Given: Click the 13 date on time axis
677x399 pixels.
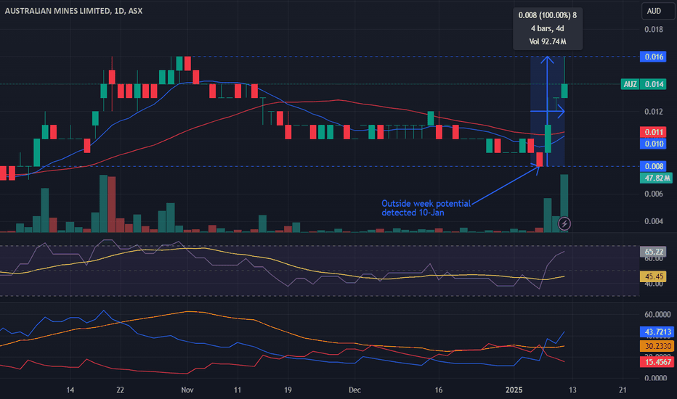Looking at the screenshot, I should [572, 390].
